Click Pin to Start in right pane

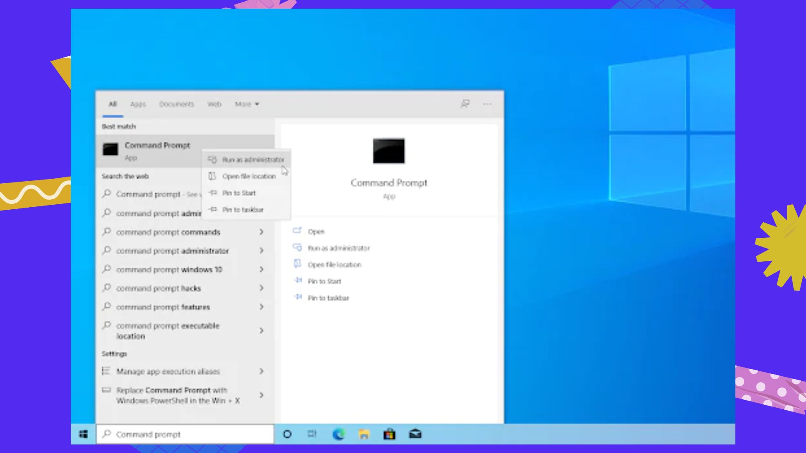[x=324, y=281]
